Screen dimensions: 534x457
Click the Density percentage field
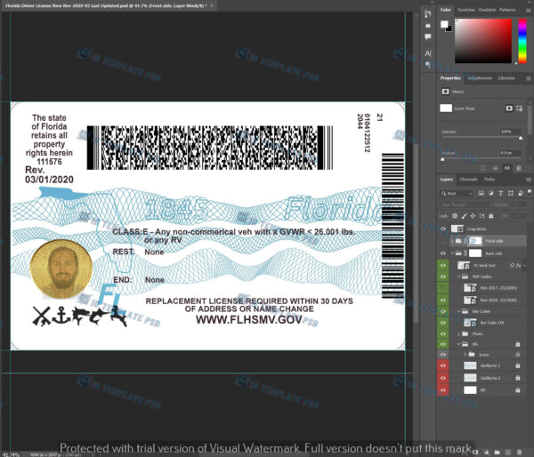tap(510, 132)
